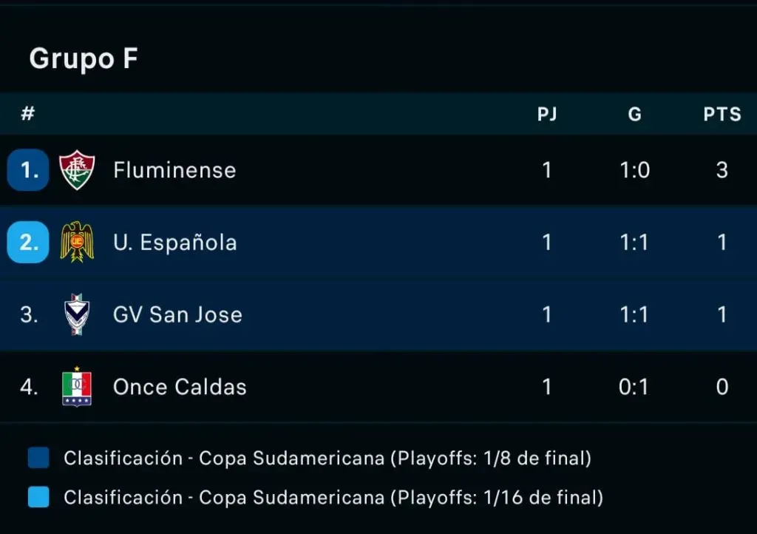Open the GV San Jose team name
The height and width of the screenshot is (534, 757).
(177, 314)
